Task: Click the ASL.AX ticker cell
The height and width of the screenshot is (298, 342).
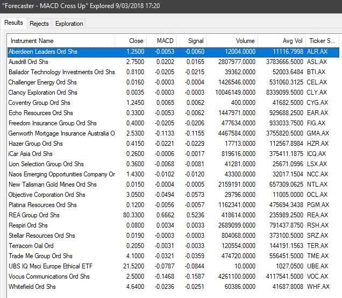Action: [317, 62]
